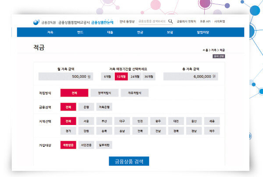Open the 저축 menu
Image resolution: width=263 pixels, height=177 pixels.
(x=50, y=32)
